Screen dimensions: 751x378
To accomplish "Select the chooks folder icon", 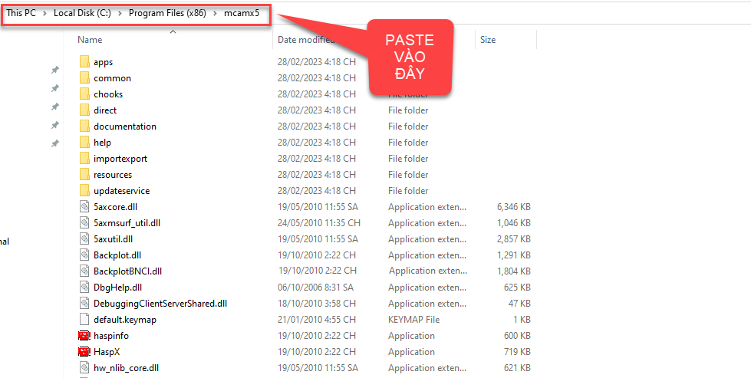I will coord(85,94).
